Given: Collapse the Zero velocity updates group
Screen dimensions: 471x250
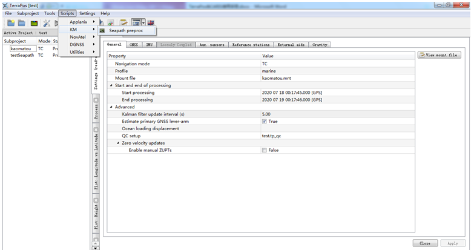Looking at the screenshot, I should pos(118,143).
